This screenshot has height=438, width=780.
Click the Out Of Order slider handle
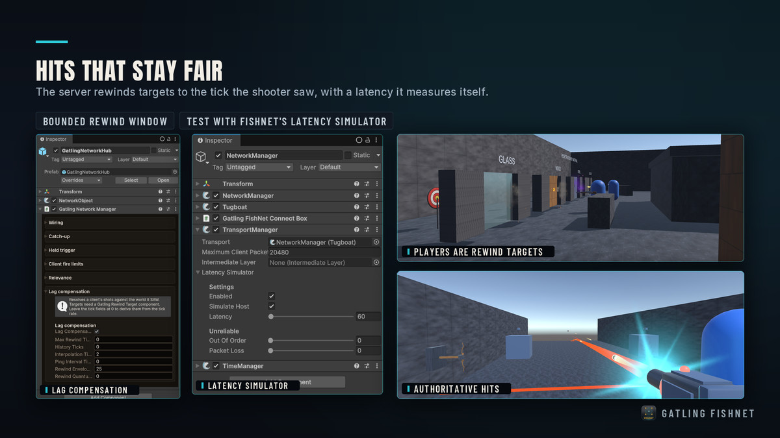271,340
